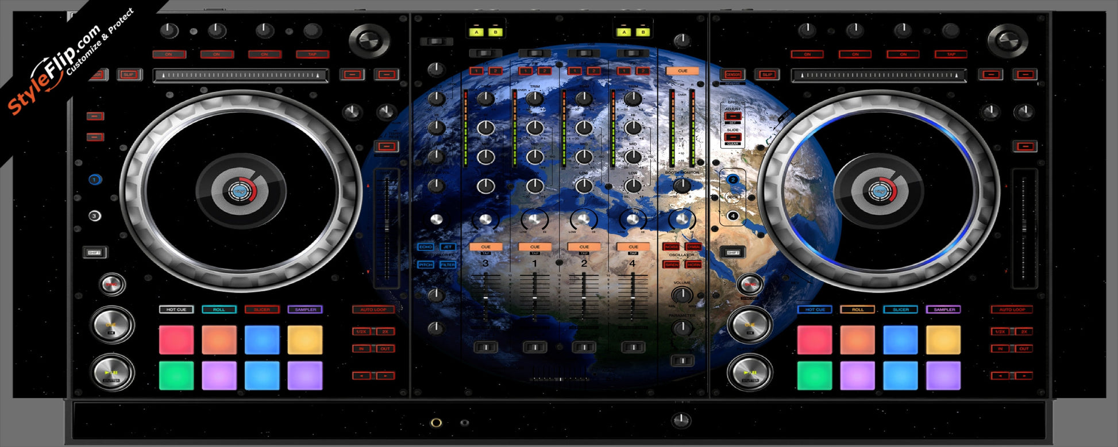Tap the right deck top-row blue pad
This screenshot has height=447, width=1118.
(900, 340)
